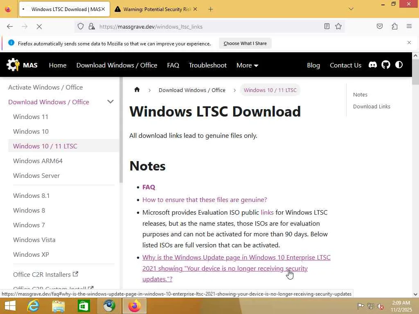Select Windows 8.1 in sidebar
The image size is (419, 314).
[31, 195]
